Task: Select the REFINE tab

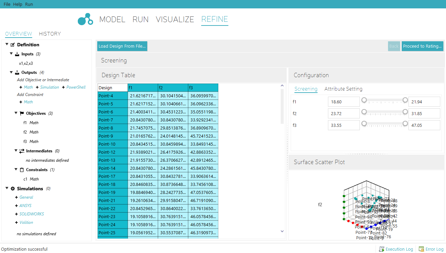Action: click(x=215, y=19)
